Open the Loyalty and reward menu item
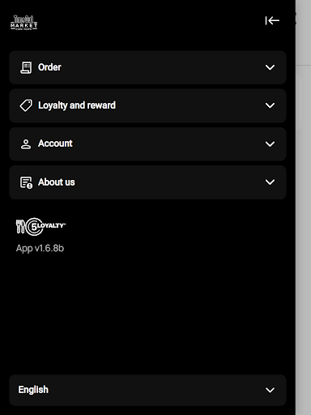The height and width of the screenshot is (415, 311). (x=147, y=105)
